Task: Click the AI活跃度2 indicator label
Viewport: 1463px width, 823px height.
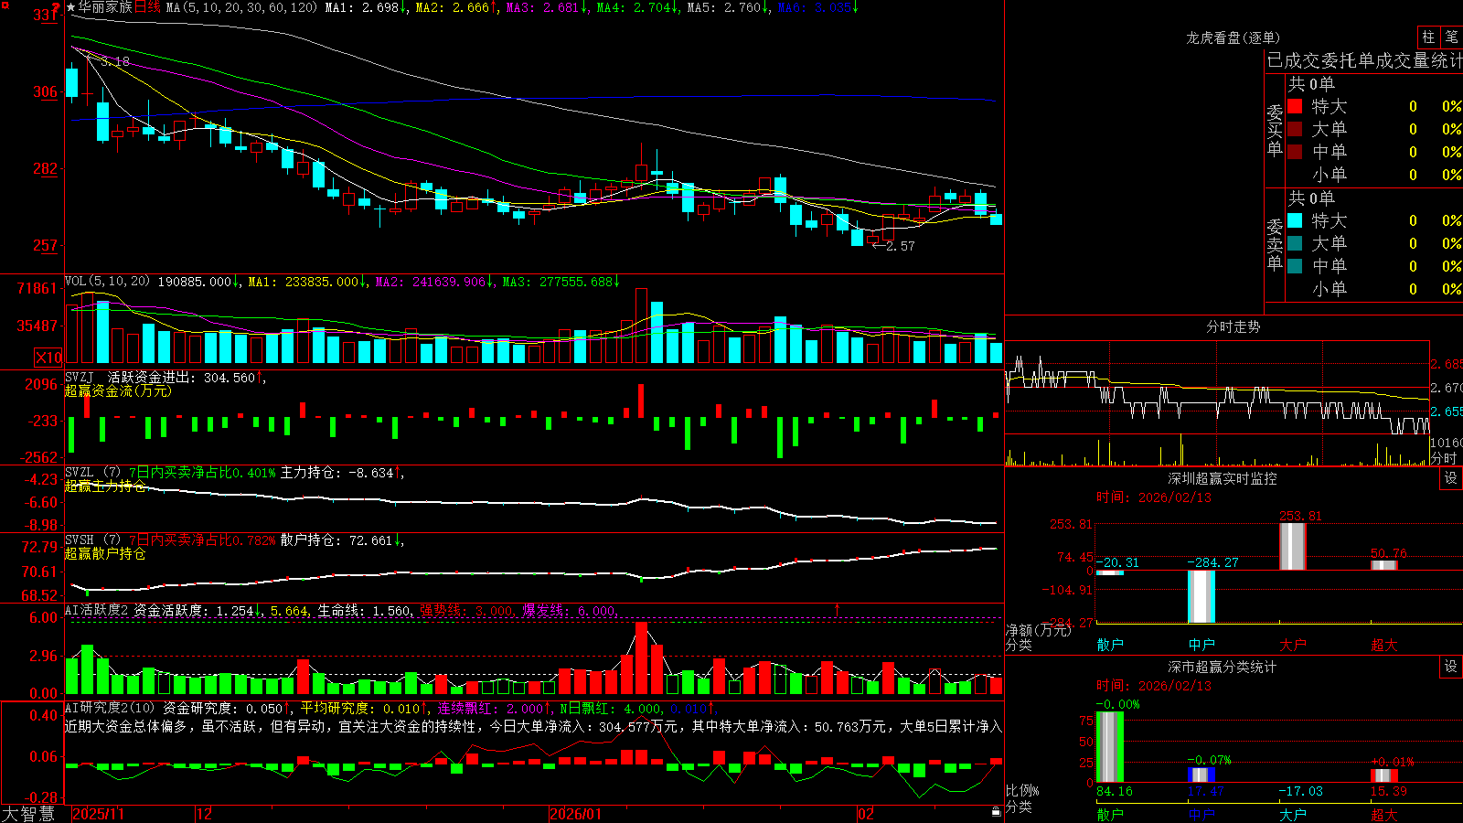Action: tap(97, 610)
